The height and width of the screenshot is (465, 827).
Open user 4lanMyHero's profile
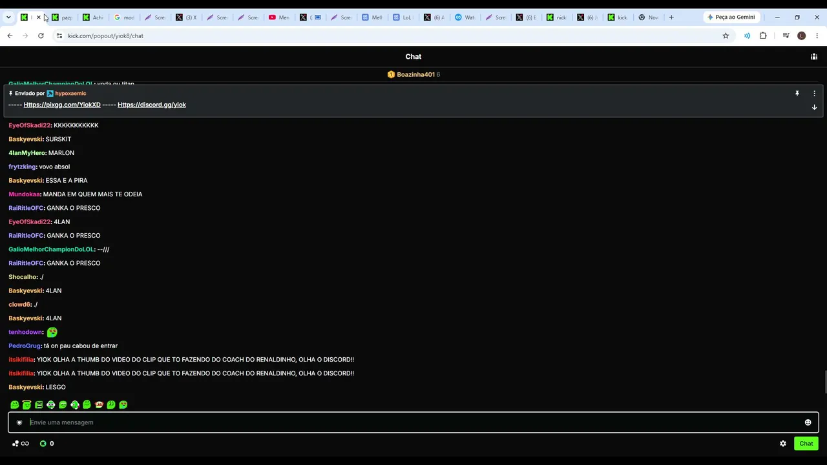[x=26, y=153]
